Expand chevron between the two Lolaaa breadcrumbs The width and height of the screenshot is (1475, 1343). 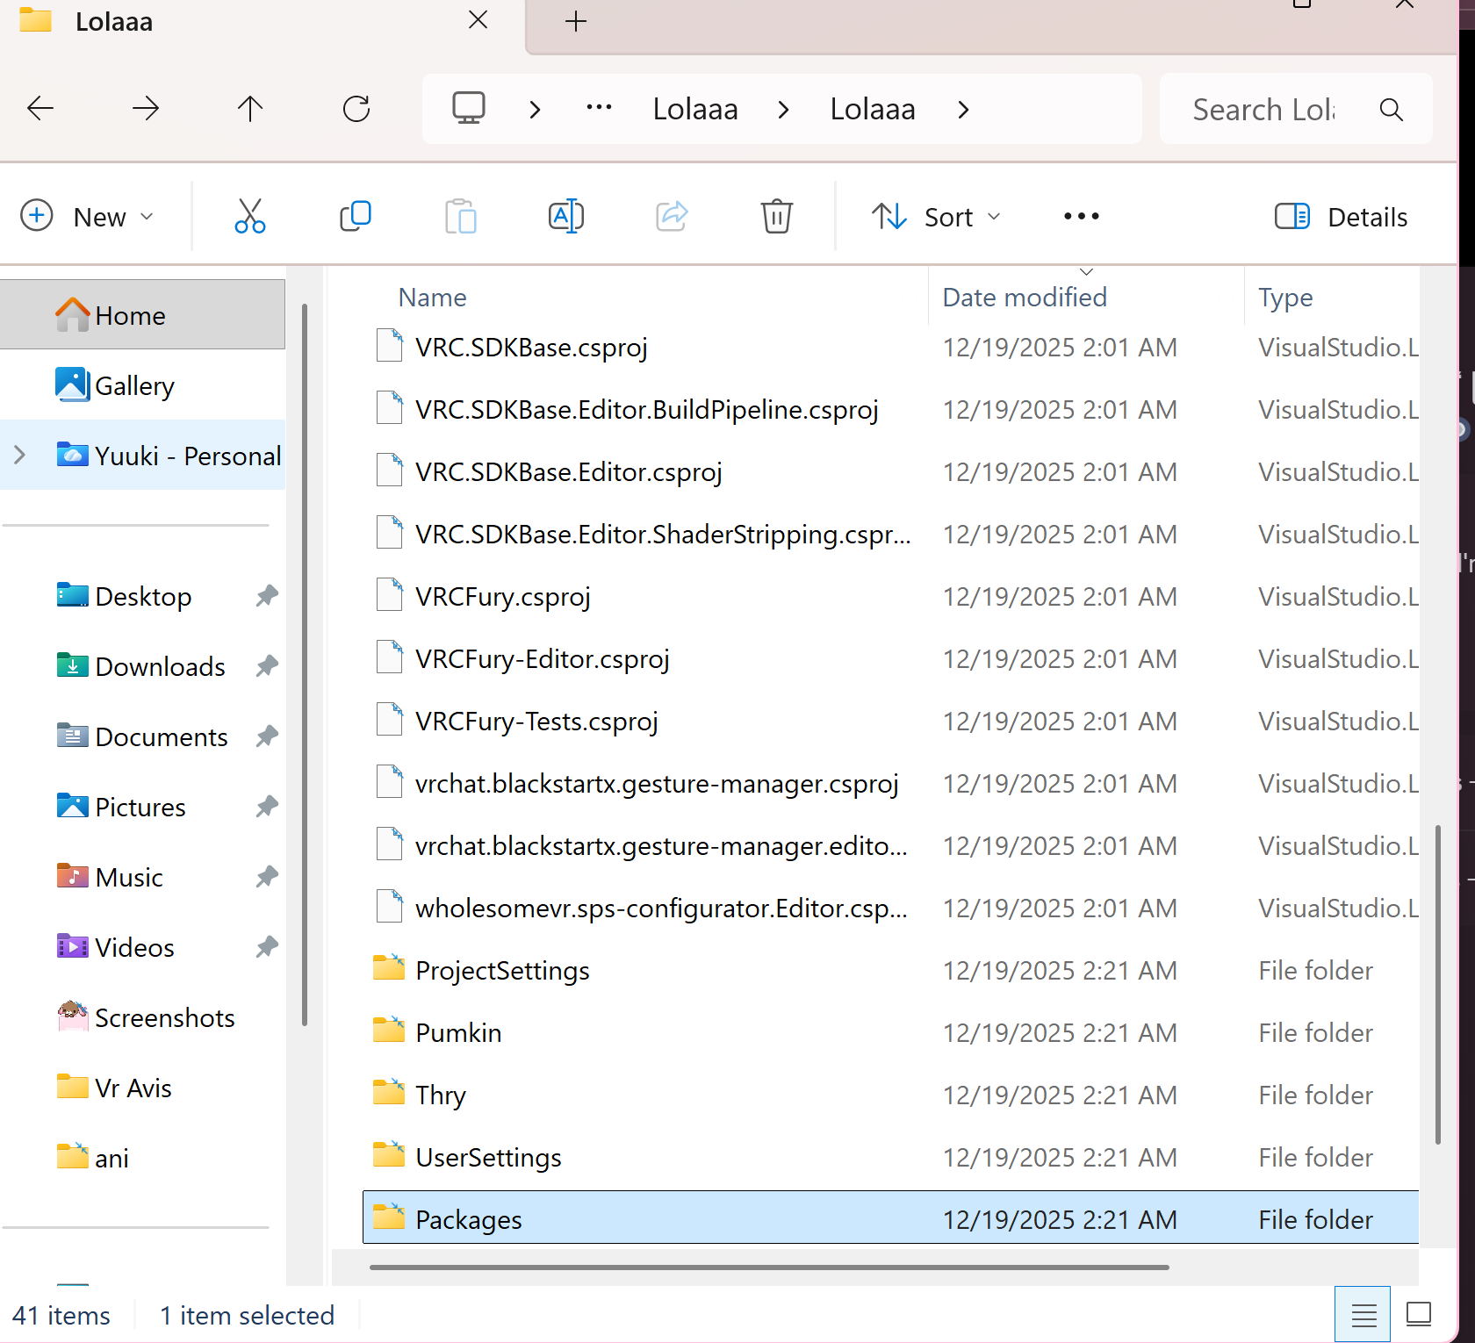[784, 110]
